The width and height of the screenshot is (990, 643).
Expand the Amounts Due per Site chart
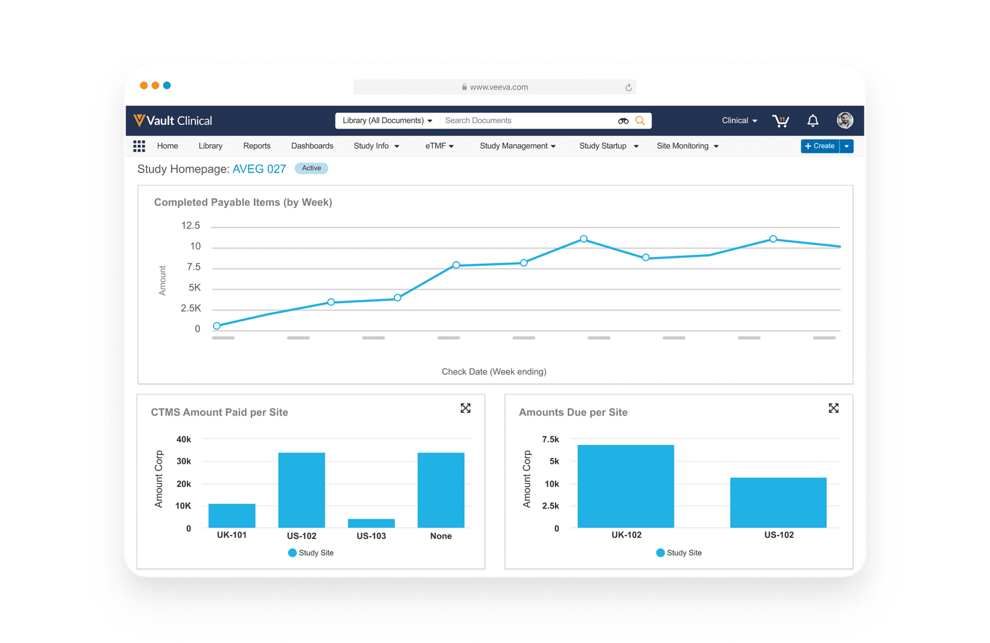(833, 408)
